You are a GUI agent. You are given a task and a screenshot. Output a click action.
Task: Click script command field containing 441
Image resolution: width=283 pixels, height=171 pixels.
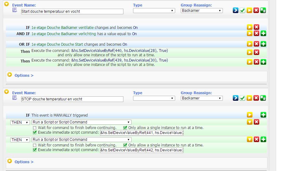(142, 133)
